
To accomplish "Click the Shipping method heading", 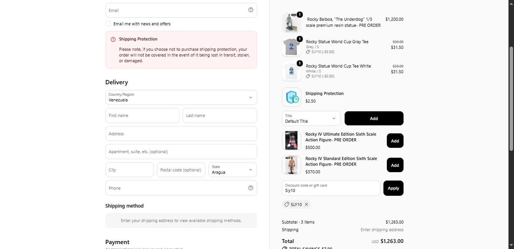I will coord(124,206).
